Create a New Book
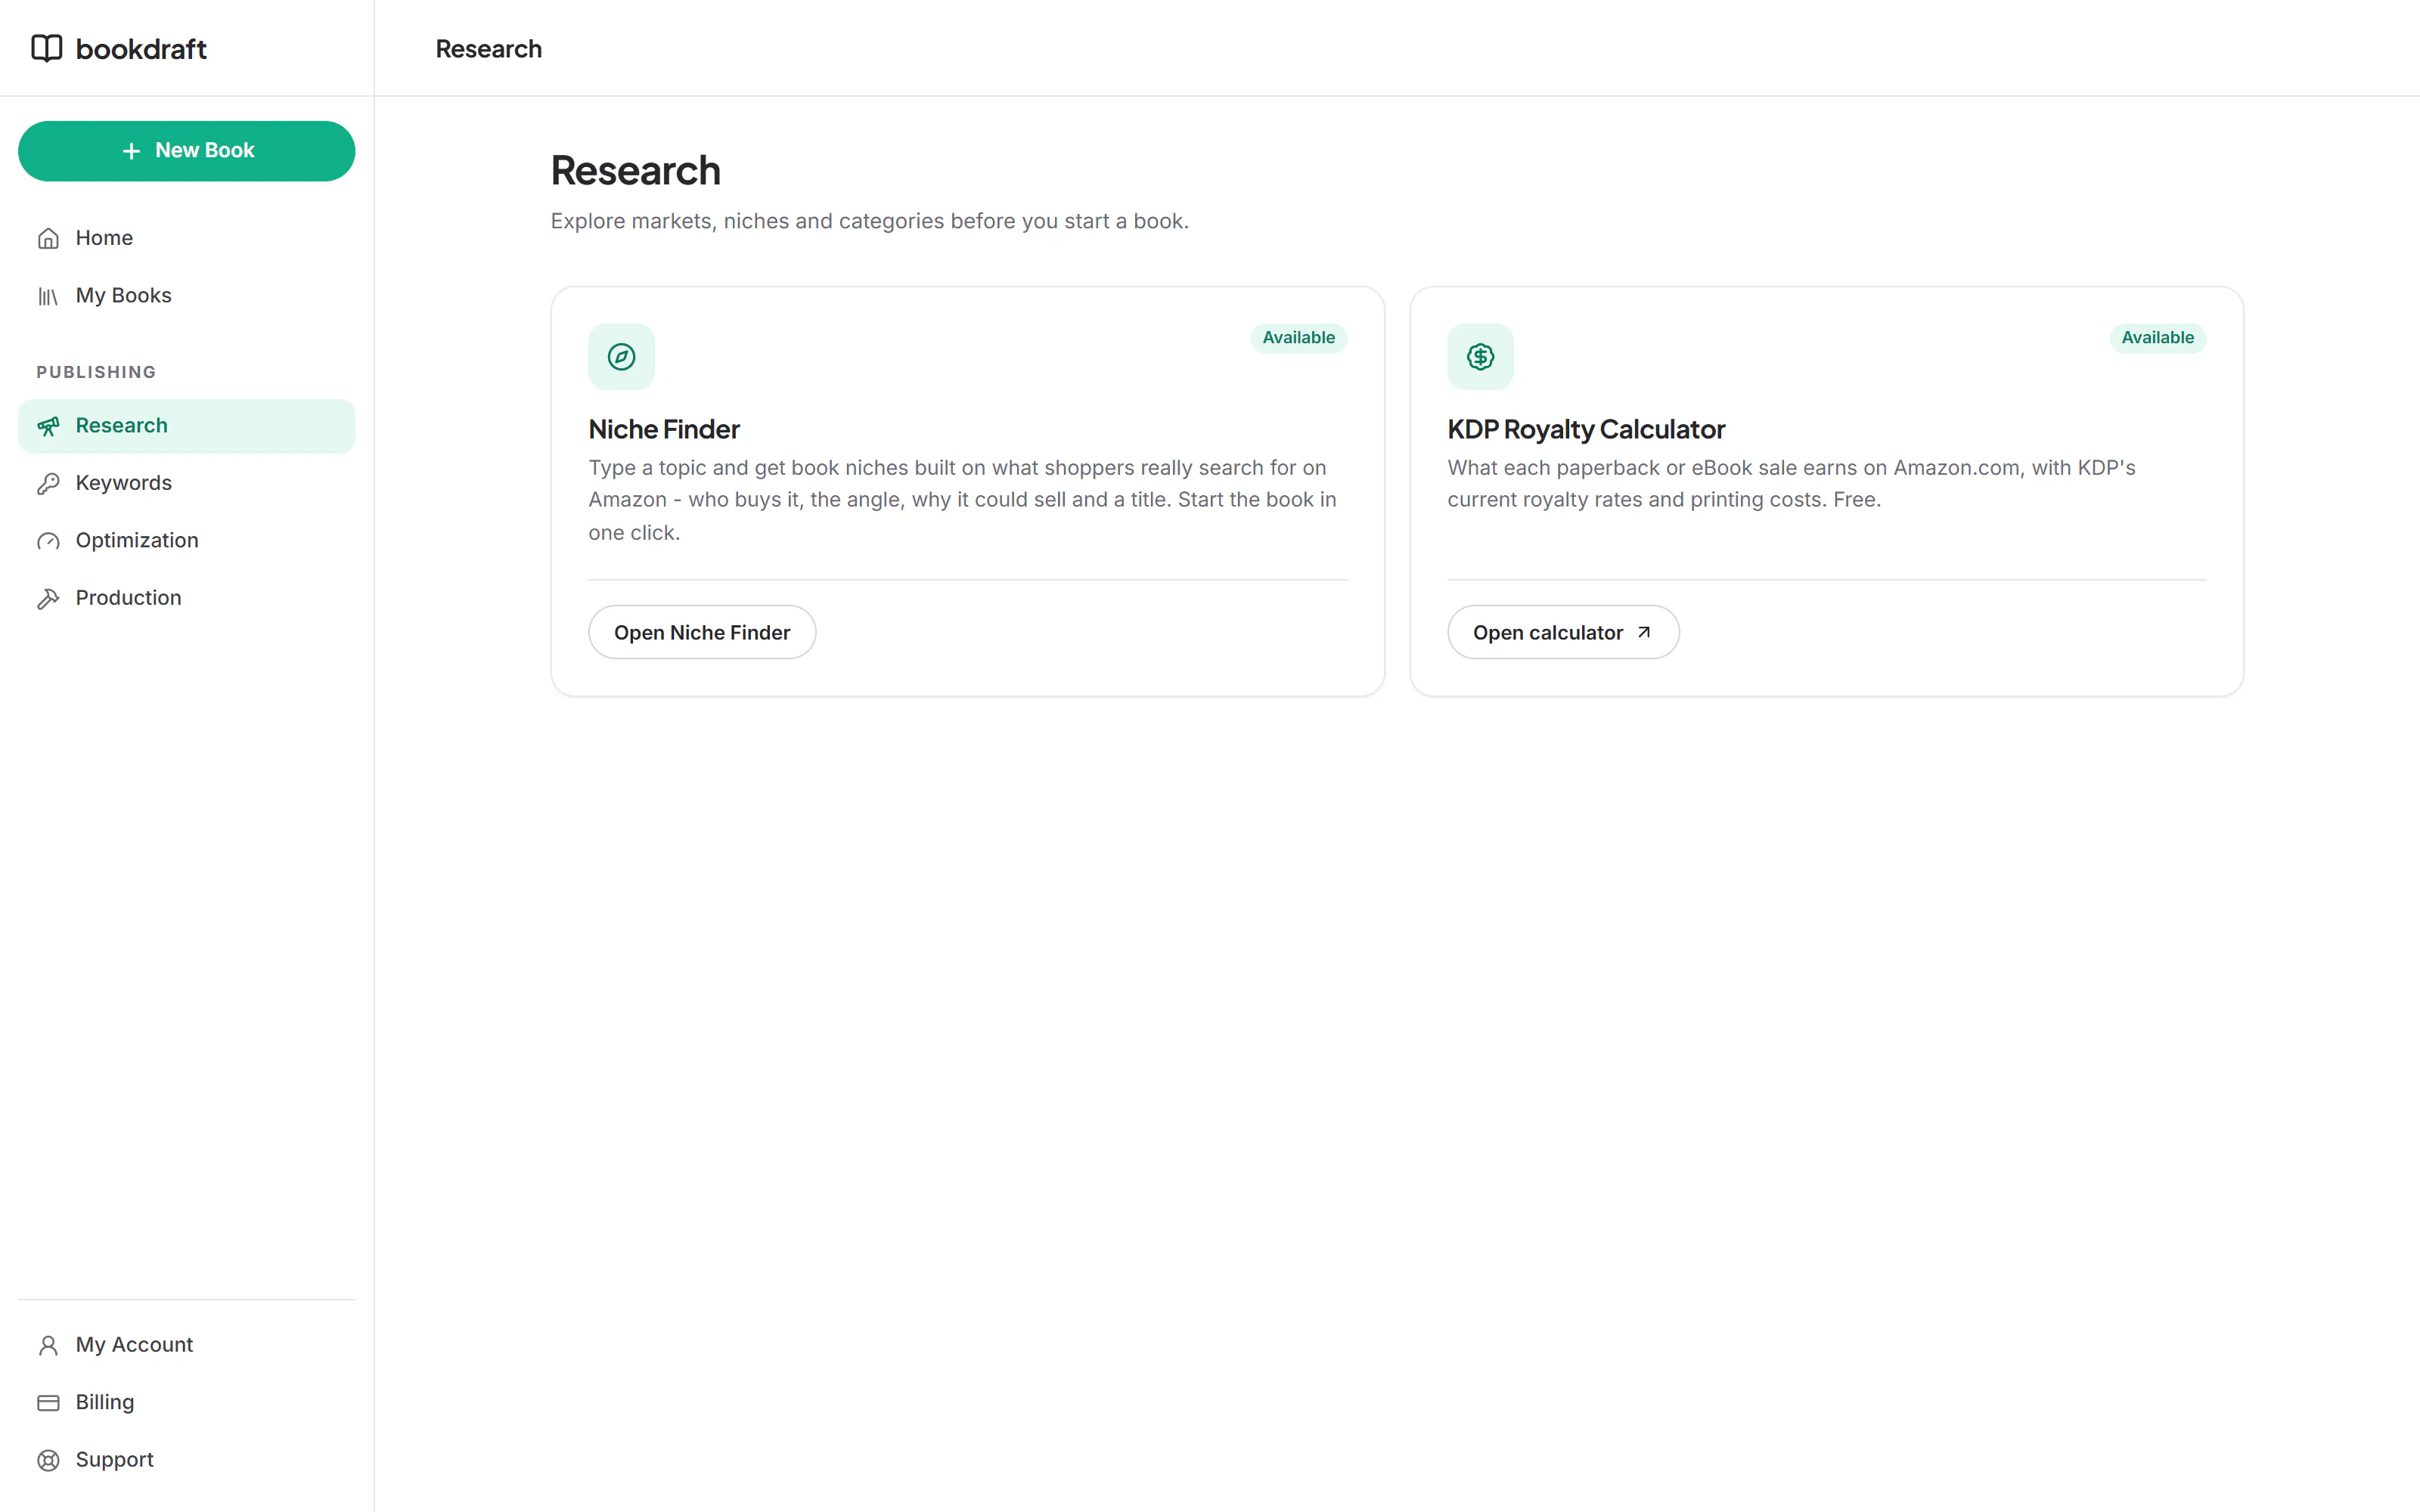The image size is (2420, 1512). [x=186, y=151]
